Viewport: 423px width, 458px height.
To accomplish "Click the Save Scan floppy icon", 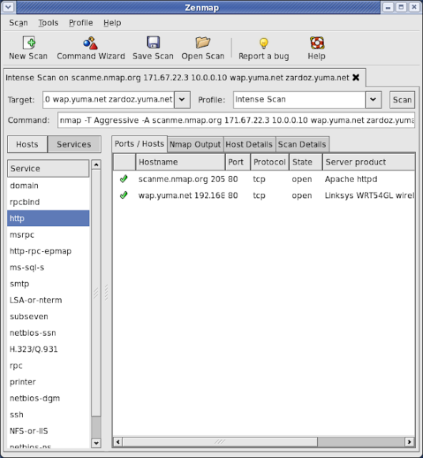I will [x=153, y=43].
